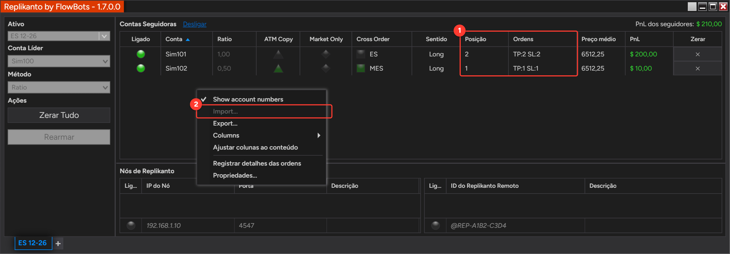Select Registrar detalhes das ordens
This screenshot has width=730, height=254.
pos(261,163)
